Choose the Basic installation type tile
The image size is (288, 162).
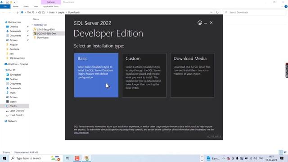pyautogui.click(x=96, y=75)
